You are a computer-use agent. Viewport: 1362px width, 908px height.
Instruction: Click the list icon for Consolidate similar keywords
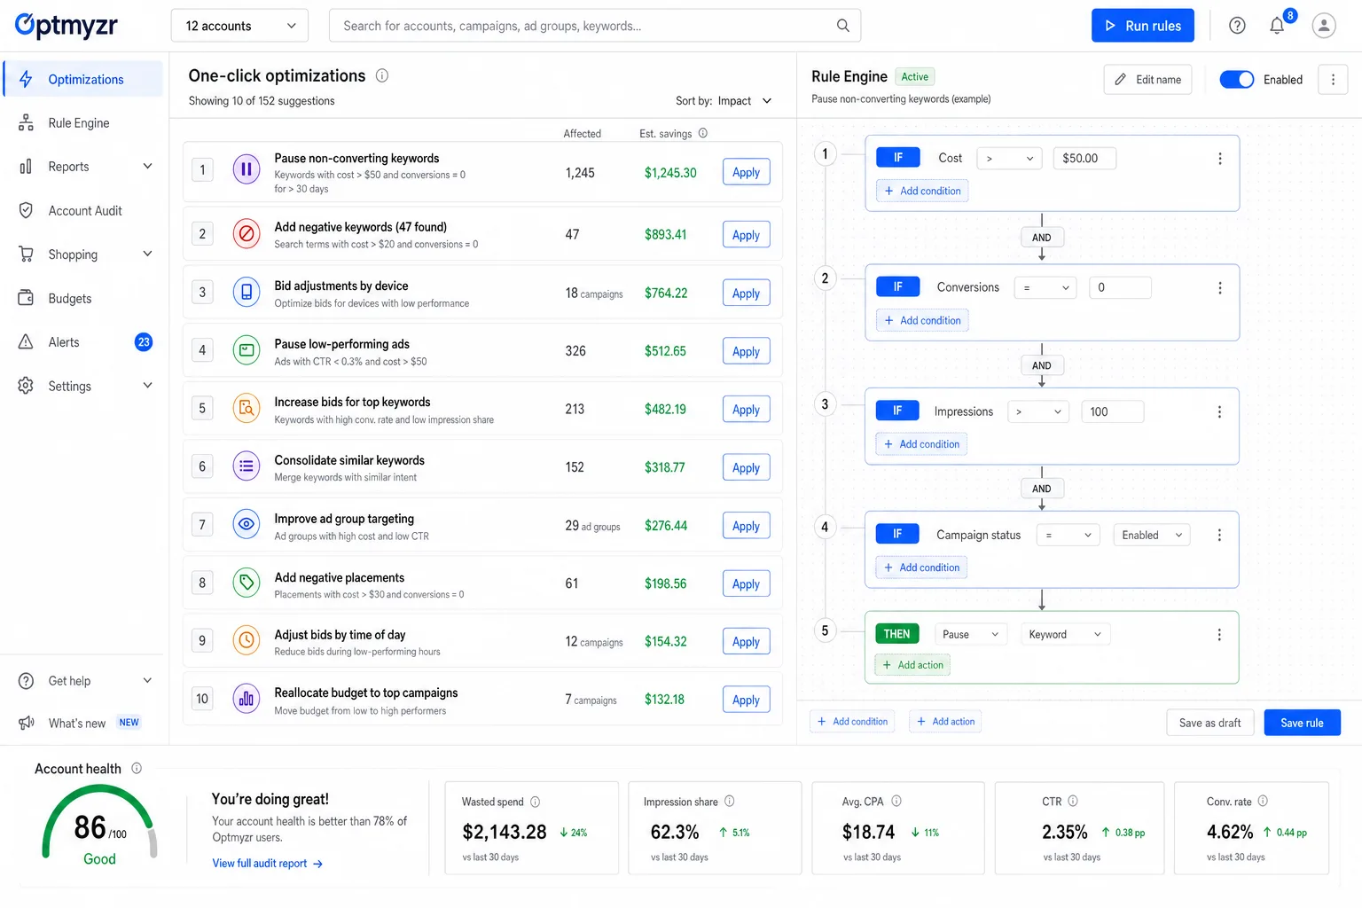pyautogui.click(x=247, y=466)
